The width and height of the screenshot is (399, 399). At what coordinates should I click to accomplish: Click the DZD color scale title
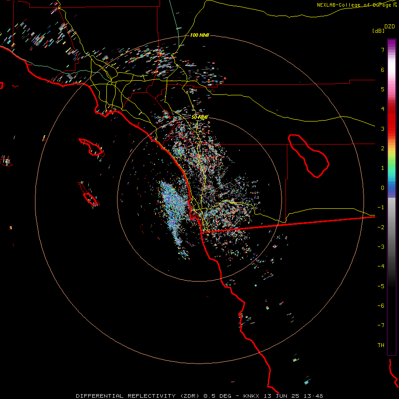tap(390, 27)
